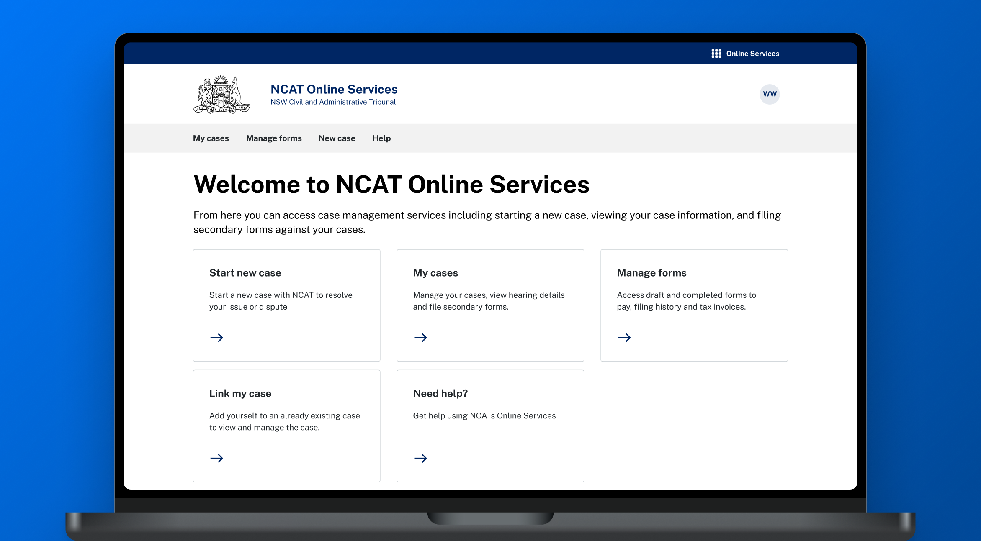981x541 pixels.
Task: Click the arrow on Need help? card
Action: pos(420,458)
